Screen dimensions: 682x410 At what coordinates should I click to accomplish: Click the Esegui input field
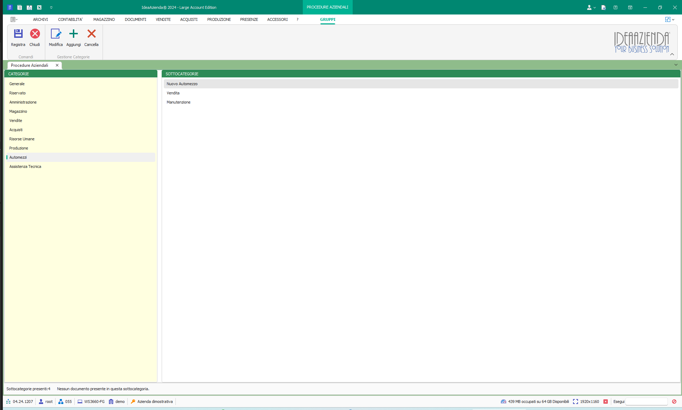646,402
